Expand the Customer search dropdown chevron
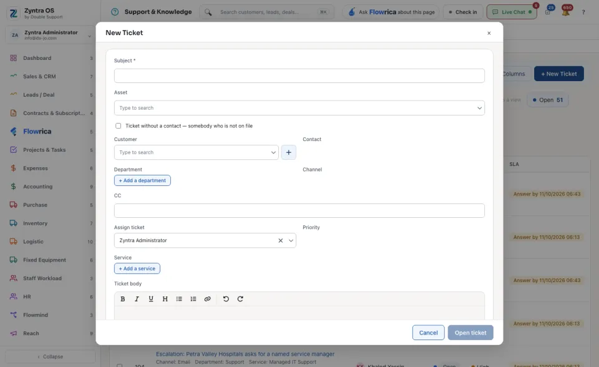The height and width of the screenshot is (367, 599). click(273, 152)
